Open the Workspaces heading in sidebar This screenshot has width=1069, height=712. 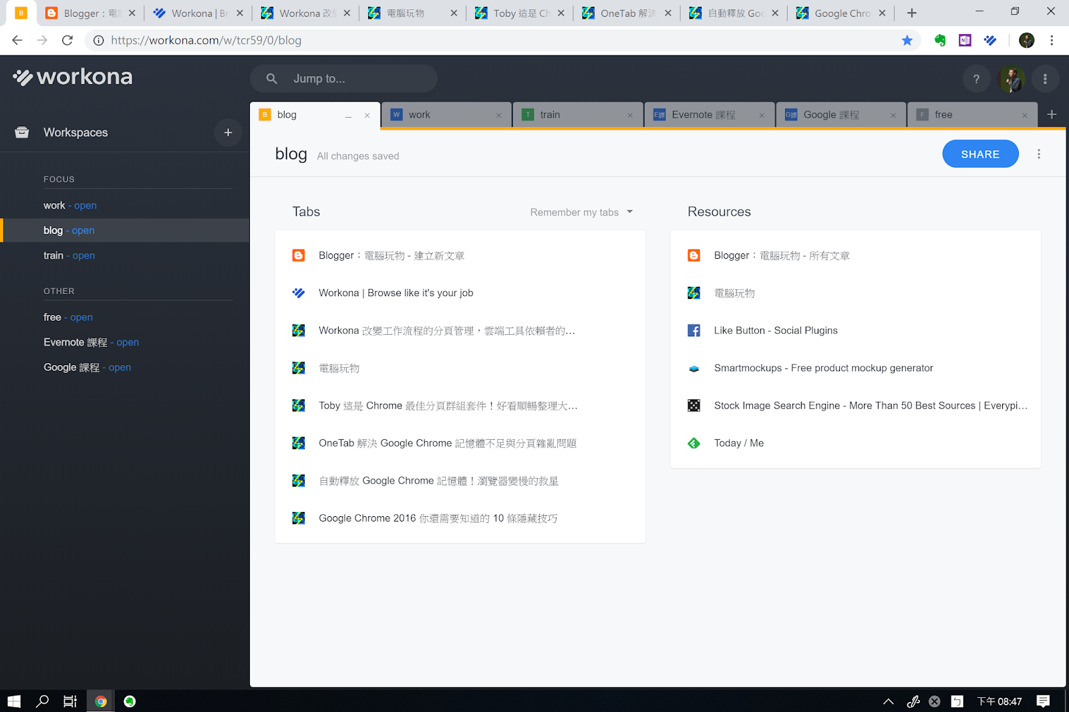coord(75,132)
